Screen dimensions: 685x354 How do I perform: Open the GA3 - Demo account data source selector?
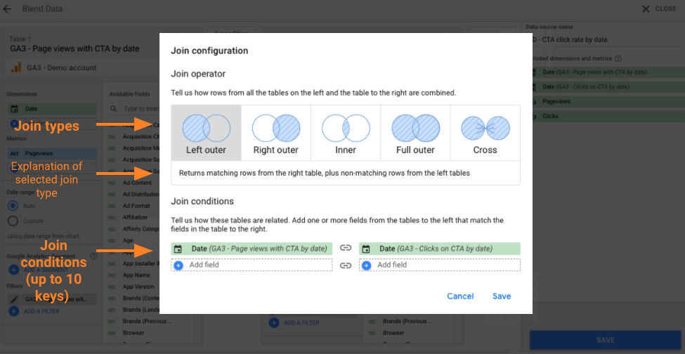pos(84,67)
